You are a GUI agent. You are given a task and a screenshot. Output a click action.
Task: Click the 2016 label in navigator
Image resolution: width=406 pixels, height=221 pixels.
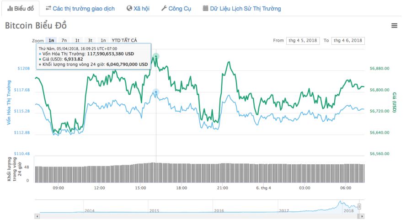pos(219,211)
